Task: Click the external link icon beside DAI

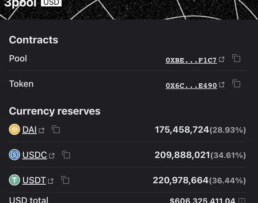Action: tap(42, 130)
